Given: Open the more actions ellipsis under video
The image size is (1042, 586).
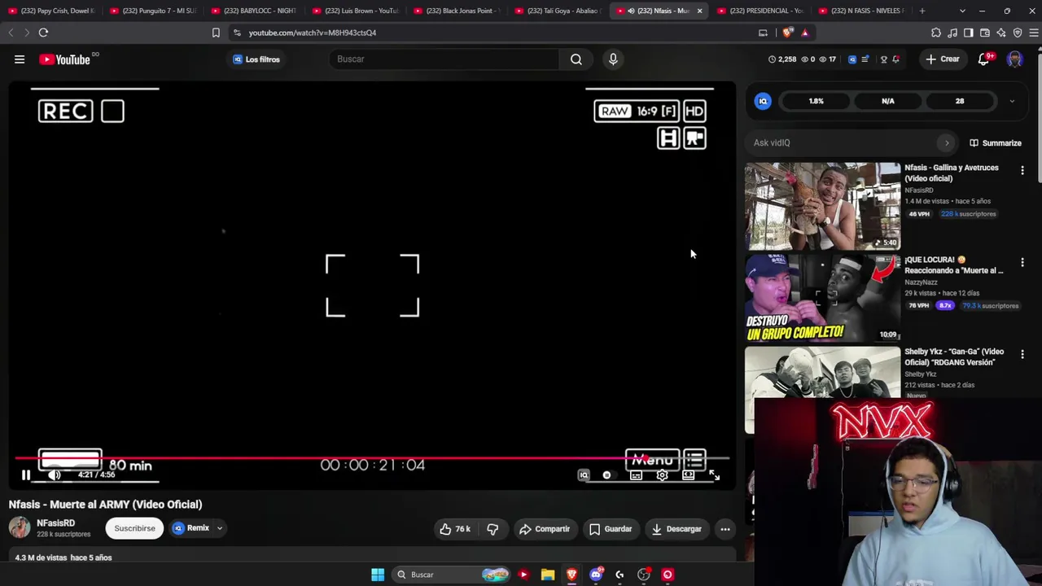Looking at the screenshot, I should (x=725, y=529).
